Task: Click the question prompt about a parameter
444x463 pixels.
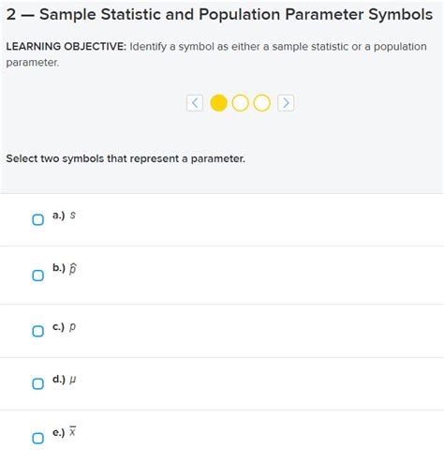Action: coord(126,158)
